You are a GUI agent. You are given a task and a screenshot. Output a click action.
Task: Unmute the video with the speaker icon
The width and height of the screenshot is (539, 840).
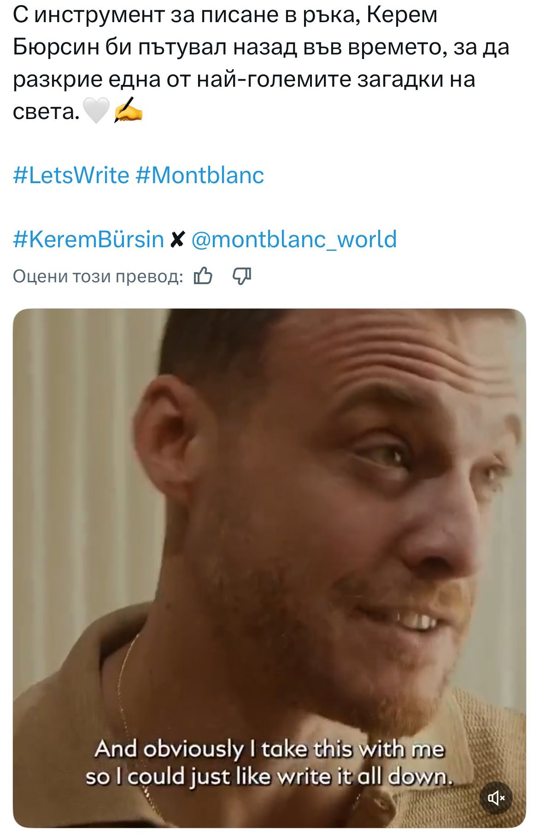click(x=497, y=798)
